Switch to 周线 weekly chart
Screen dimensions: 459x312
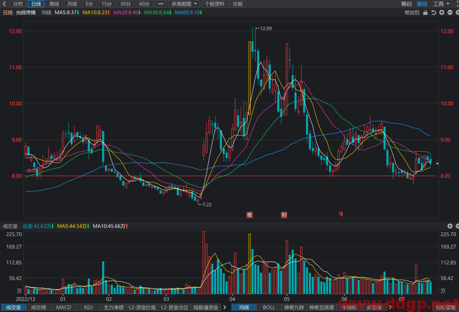[x=54, y=4]
